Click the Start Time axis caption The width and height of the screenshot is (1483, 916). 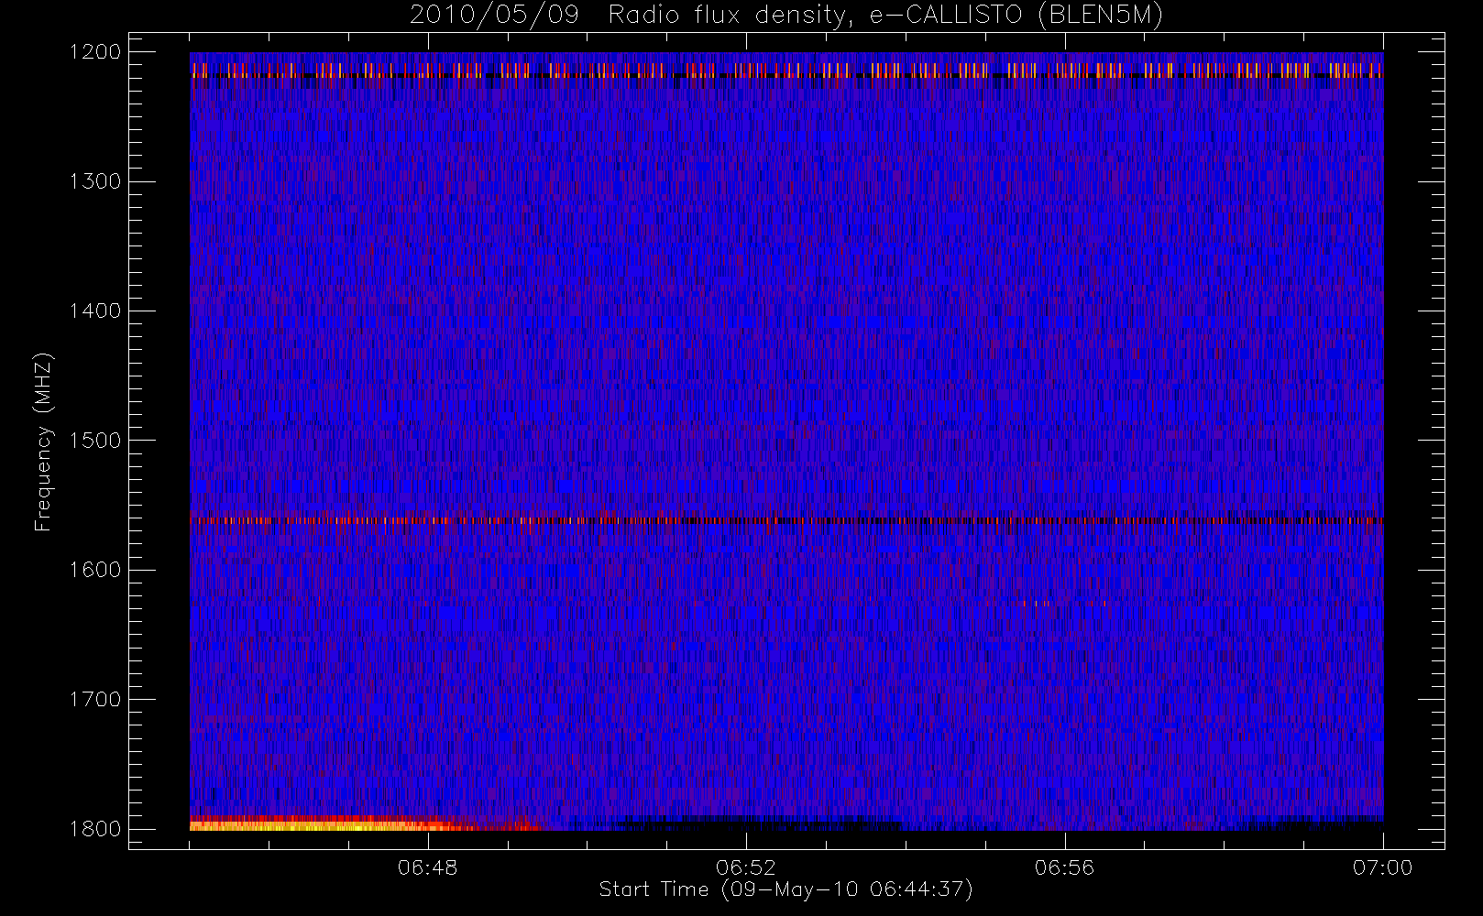pos(786,889)
